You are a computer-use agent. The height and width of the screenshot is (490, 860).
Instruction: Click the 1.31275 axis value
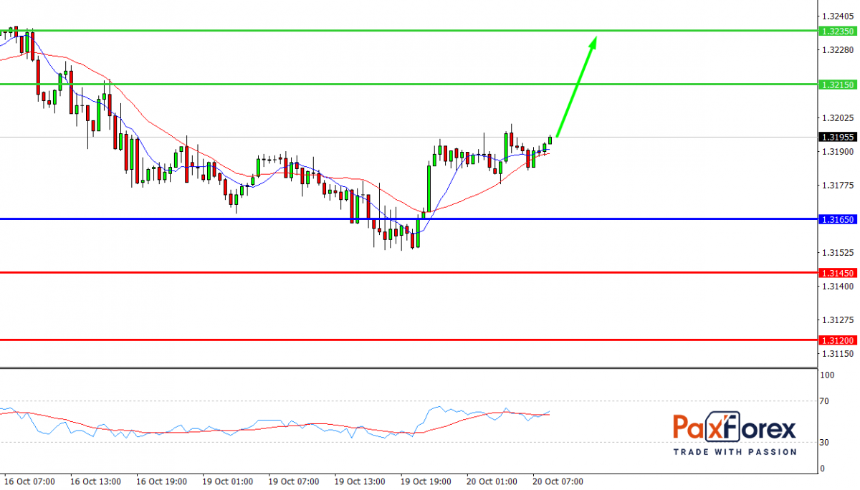pos(838,320)
